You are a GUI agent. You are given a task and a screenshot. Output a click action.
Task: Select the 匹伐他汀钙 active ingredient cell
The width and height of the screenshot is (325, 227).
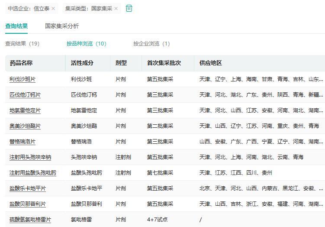click(x=84, y=95)
